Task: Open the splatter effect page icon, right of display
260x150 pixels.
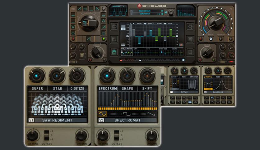Action: click(x=190, y=26)
